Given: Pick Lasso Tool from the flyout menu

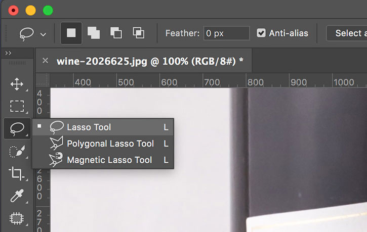Looking at the screenshot, I should 103,127.
